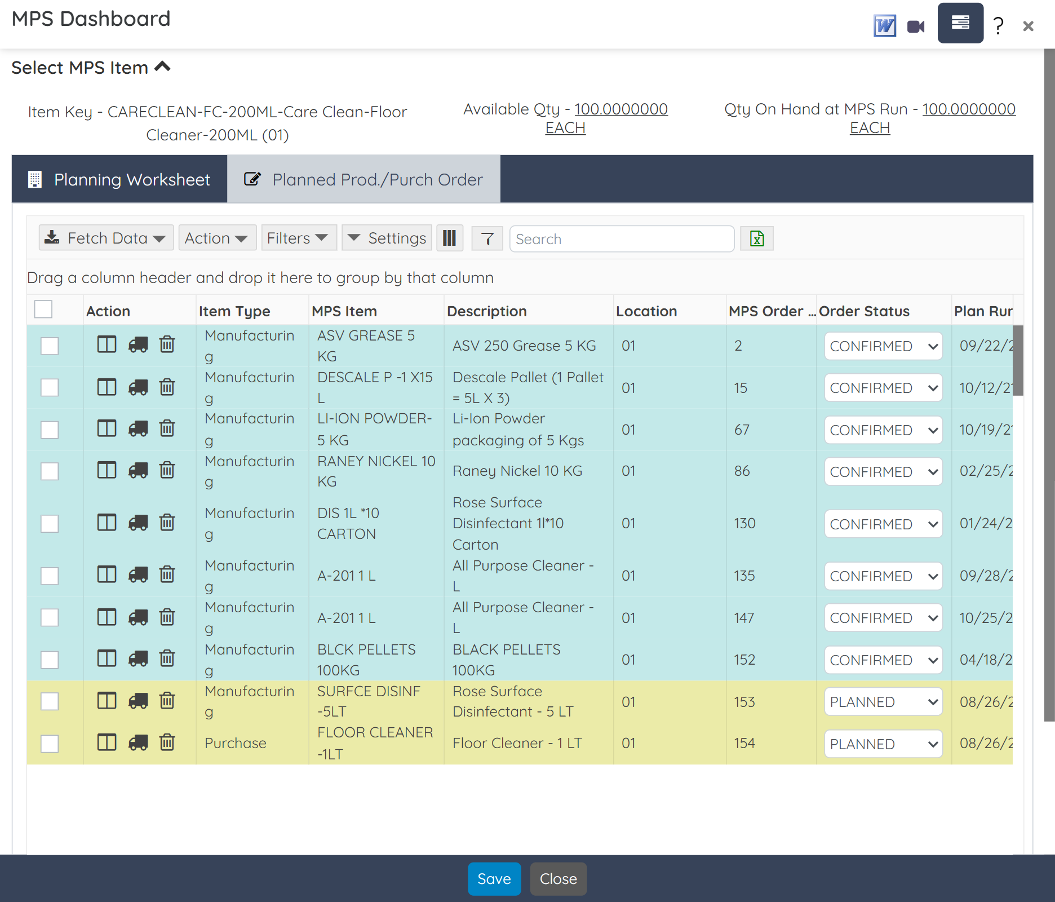
Task: Click the Word document icon in header
Action: pyautogui.click(x=885, y=25)
